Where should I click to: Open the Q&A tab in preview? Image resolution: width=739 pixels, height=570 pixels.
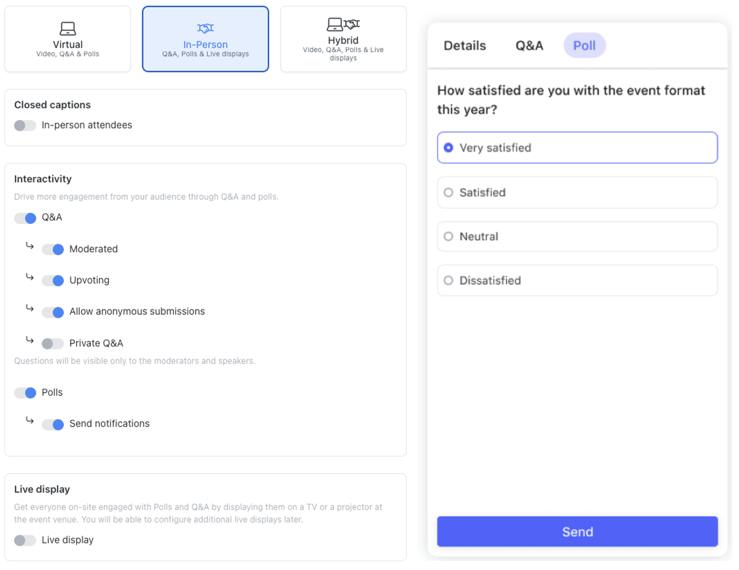coord(529,45)
